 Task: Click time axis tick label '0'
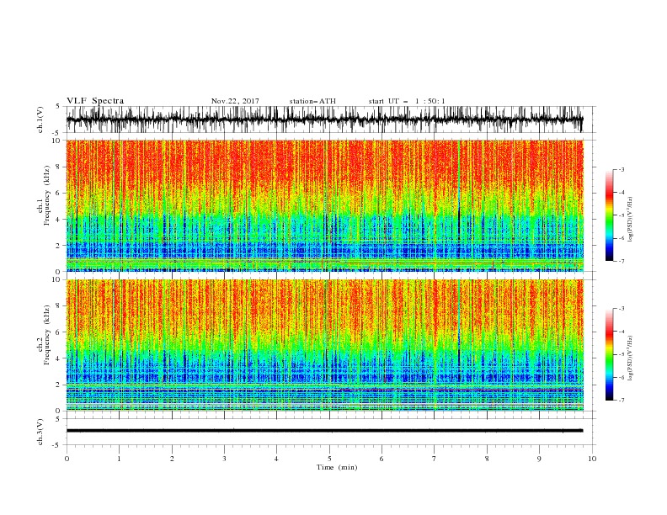click(67, 459)
